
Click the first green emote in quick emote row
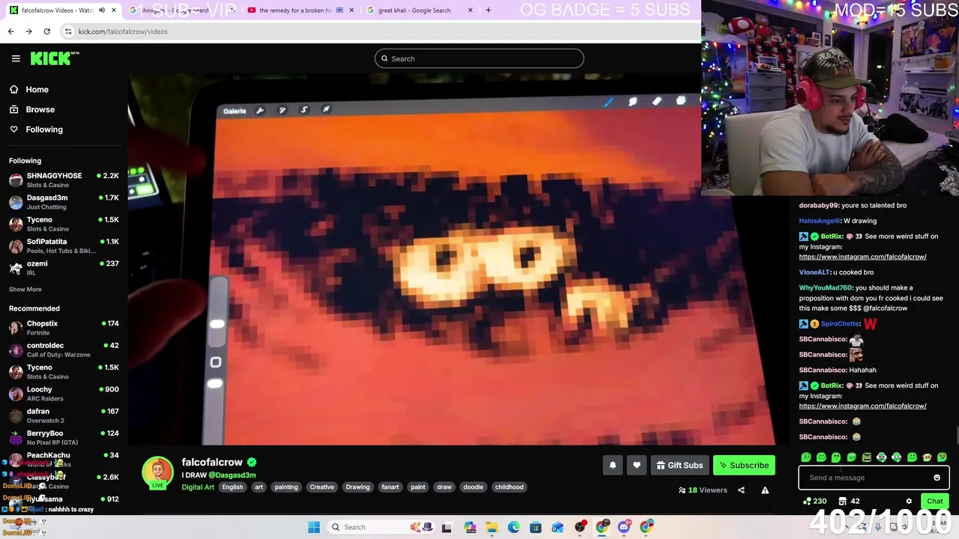tap(806, 457)
